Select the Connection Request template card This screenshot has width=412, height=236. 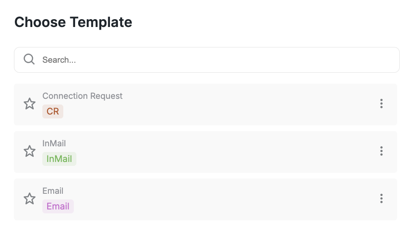[218, 105]
